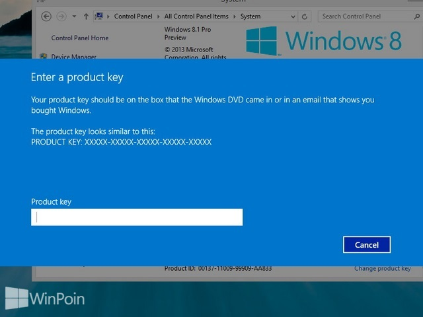Open Control Panel Home link
Image resolution: width=423 pixels, height=317 pixels.
click(x=80, y=38)
